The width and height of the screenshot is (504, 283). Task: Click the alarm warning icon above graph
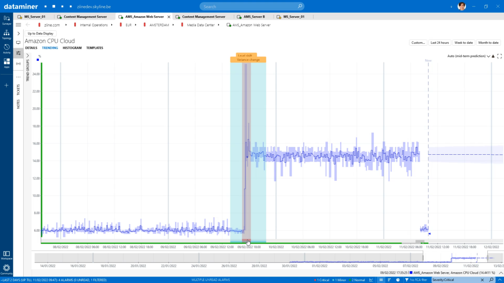(493, 56)
